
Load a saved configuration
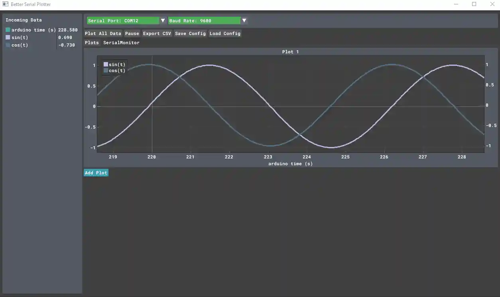click(x=225, y=33)
